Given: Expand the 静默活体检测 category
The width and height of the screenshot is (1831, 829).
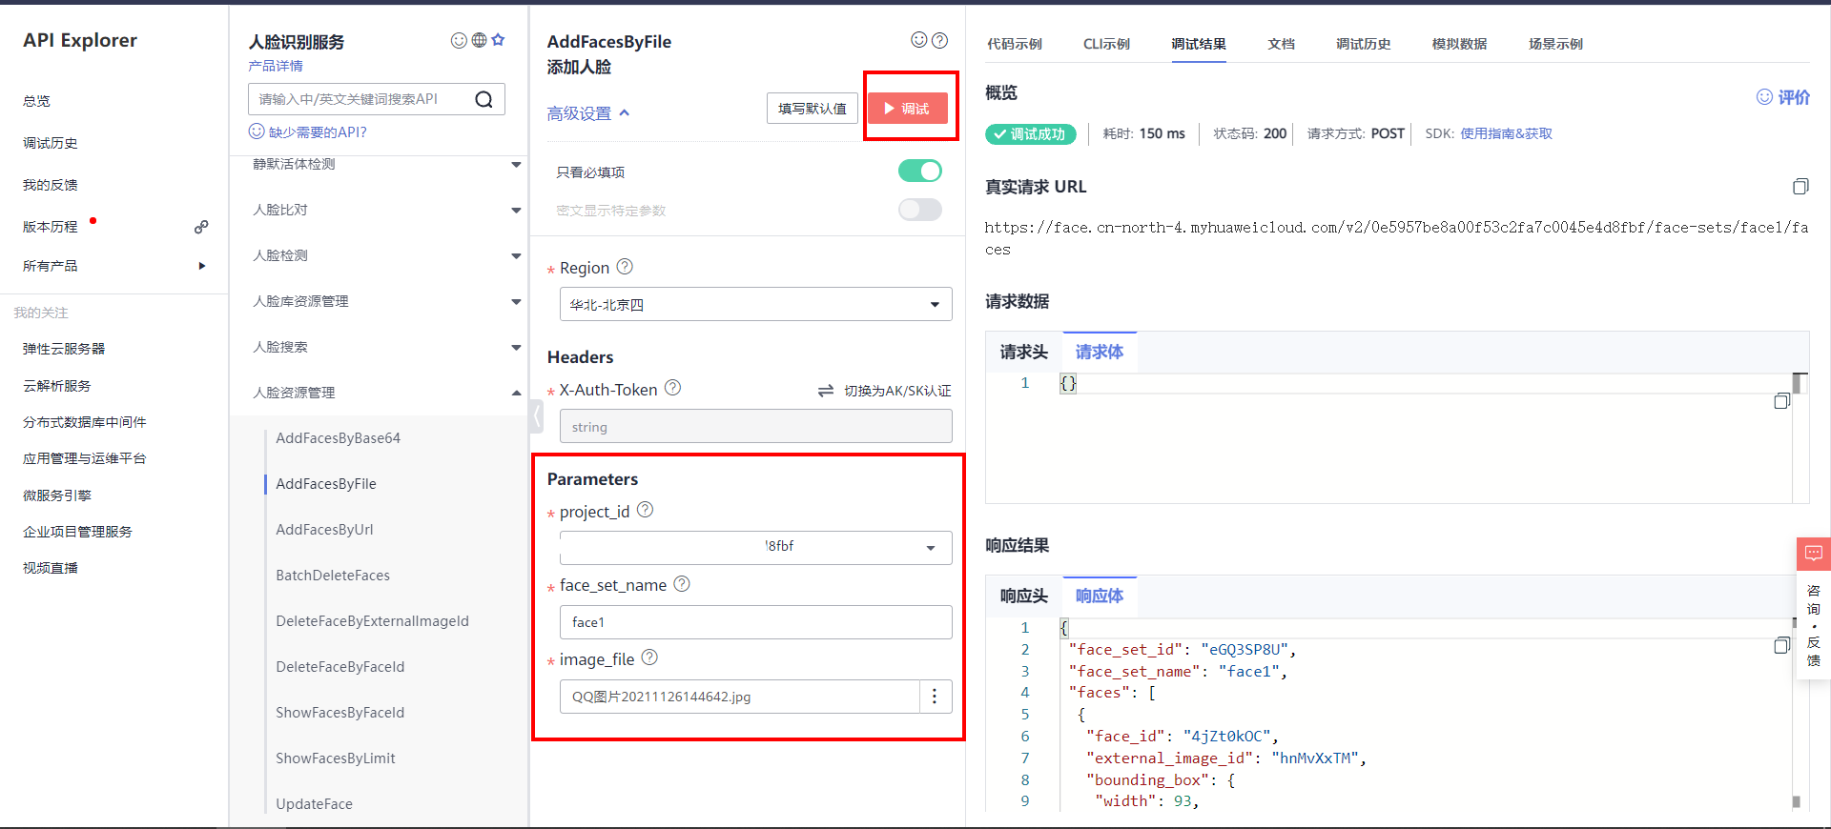Looking at the screenshot, I should [516, 165].
